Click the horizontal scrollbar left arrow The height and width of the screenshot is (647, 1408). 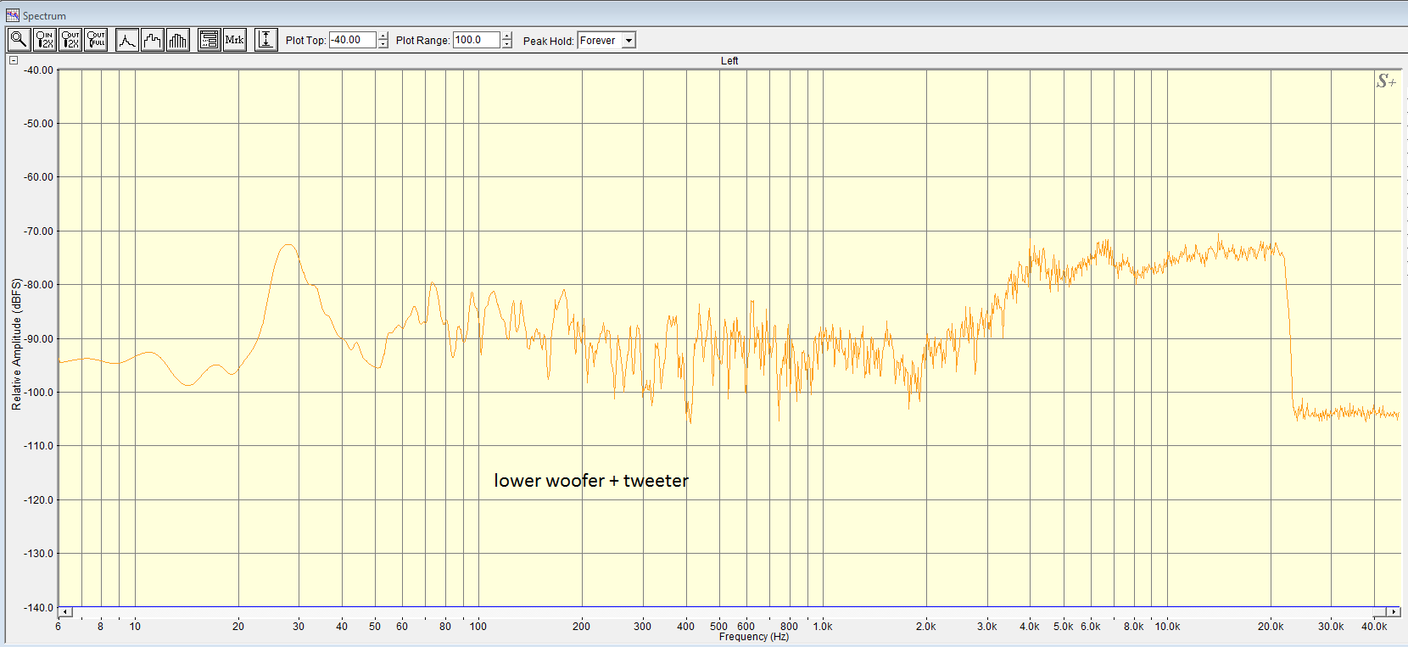[65, 612]
